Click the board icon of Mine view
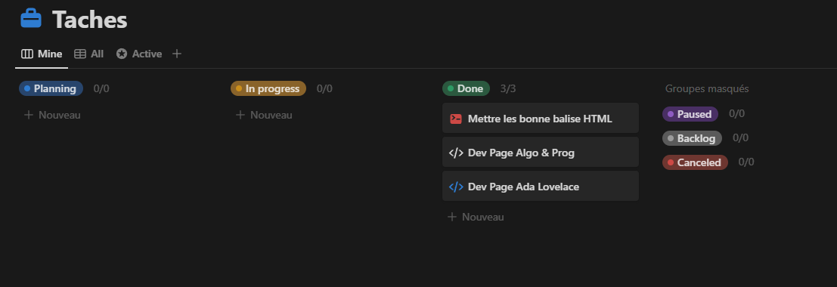The image size is (837, 287). point(26,54)
